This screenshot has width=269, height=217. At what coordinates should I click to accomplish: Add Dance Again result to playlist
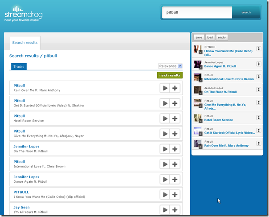[x=175, y=180]
